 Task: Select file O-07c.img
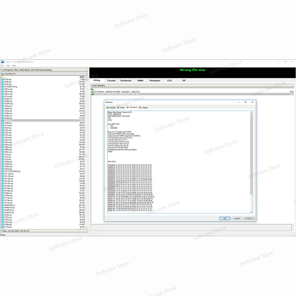click(x=43, y=222)
